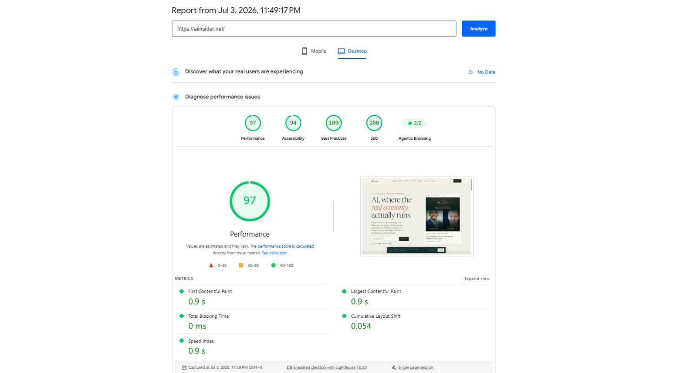
Task: Select the Cumulative Layout Shift label
Action: point(376,316)
